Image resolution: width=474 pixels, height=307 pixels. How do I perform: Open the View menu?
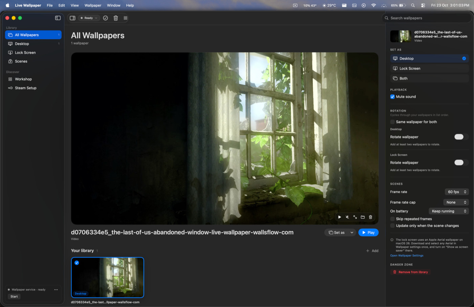pyautogui.click(x=74, y=5)
